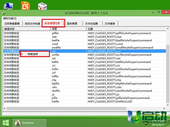Image resolution: width=170 pixels, height=127 pixels.
Task: Click the horizontal scrollbar left arrow
Action: [5, 108]
